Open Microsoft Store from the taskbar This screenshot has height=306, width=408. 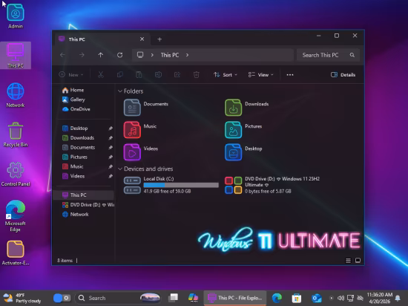click(297, 298)
